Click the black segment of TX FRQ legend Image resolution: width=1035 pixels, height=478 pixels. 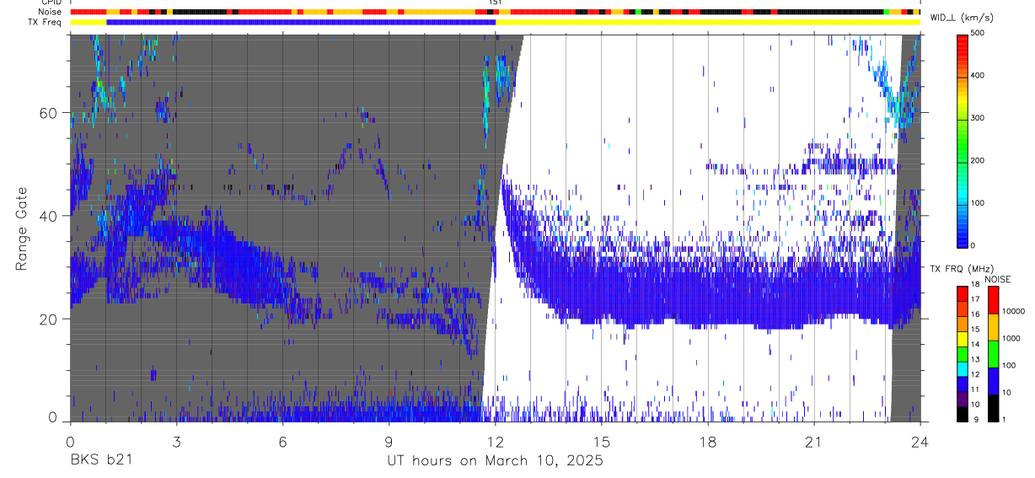(x=962, y=414)
